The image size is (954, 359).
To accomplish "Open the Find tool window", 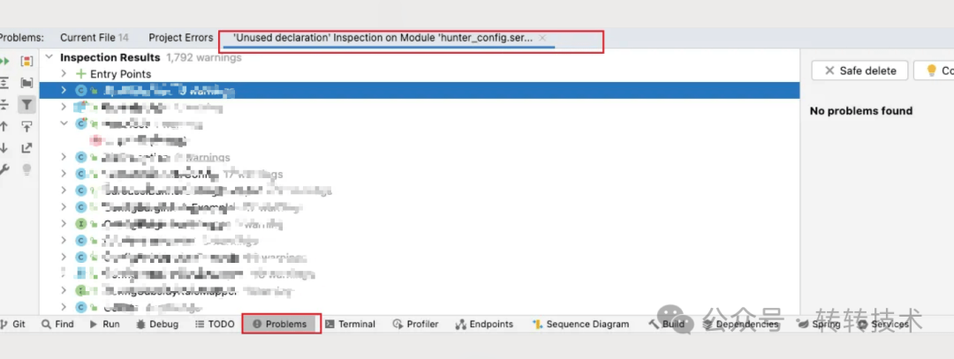I will coord(57,324).
